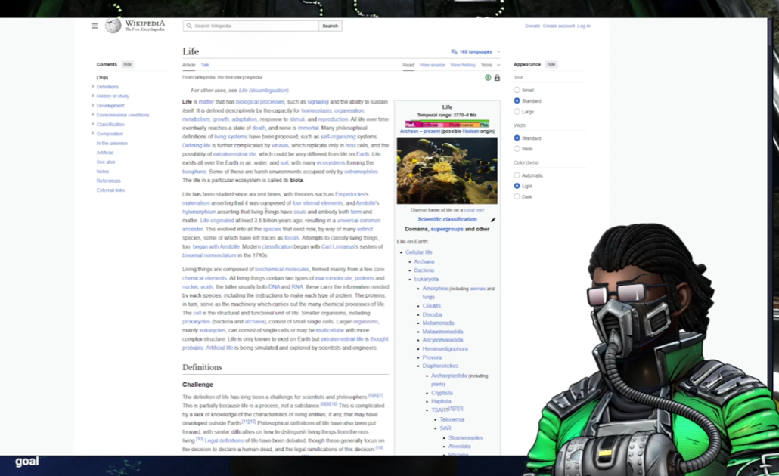Expand Composition section in contents
779x476 pixels.
pyautogui.click(x=92, y=134)
